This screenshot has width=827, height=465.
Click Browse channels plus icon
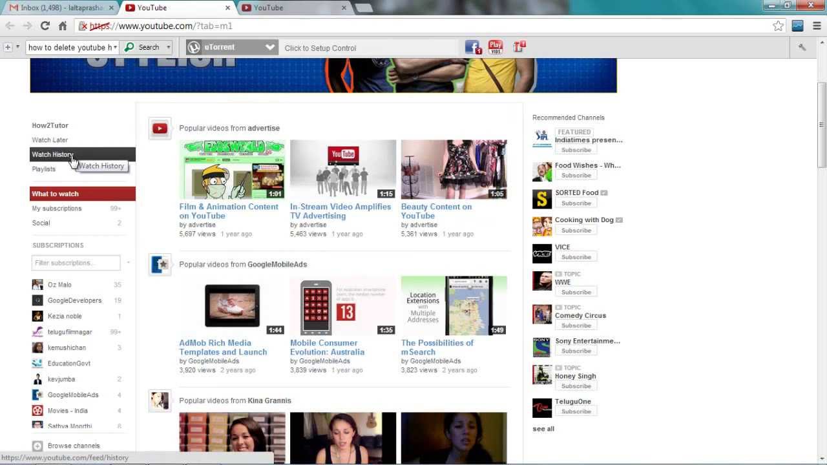37,446
